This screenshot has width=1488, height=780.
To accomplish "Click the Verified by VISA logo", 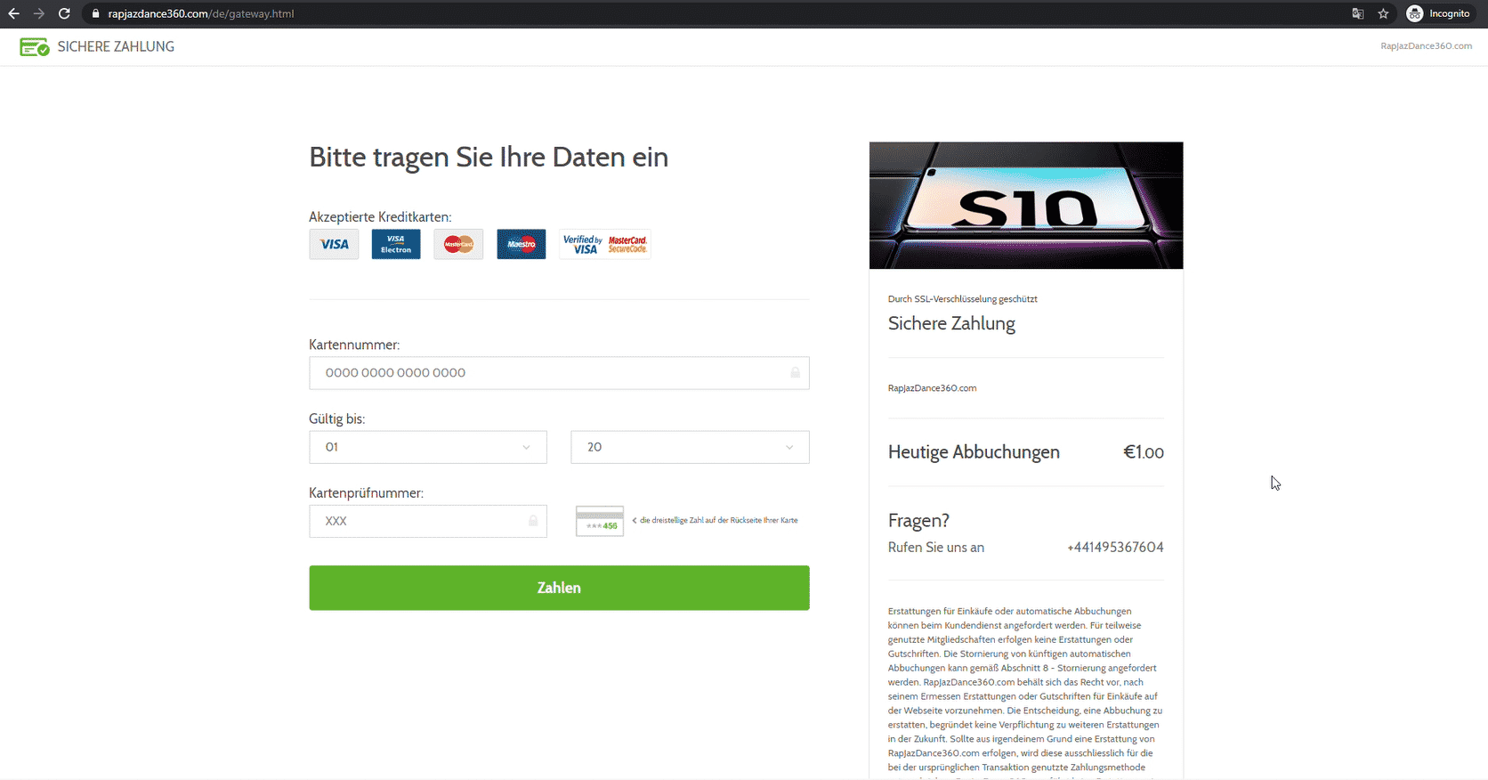I will [x=583, y=244].
